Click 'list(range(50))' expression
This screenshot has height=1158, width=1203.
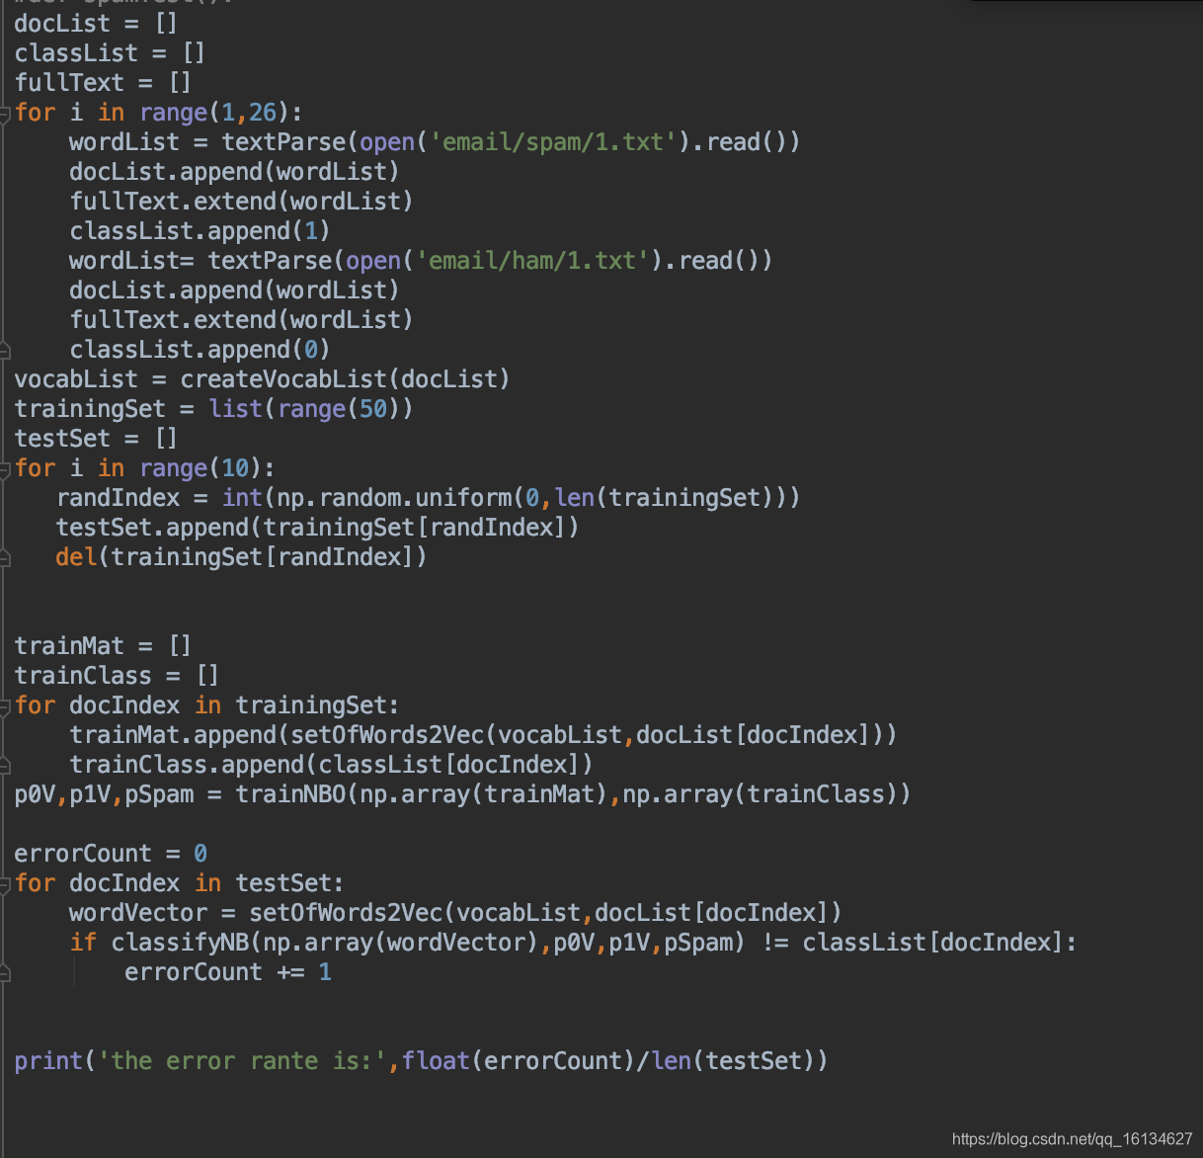[x=311, y=409]
